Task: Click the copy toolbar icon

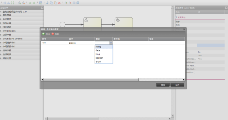Action: [x=51, y=3]
